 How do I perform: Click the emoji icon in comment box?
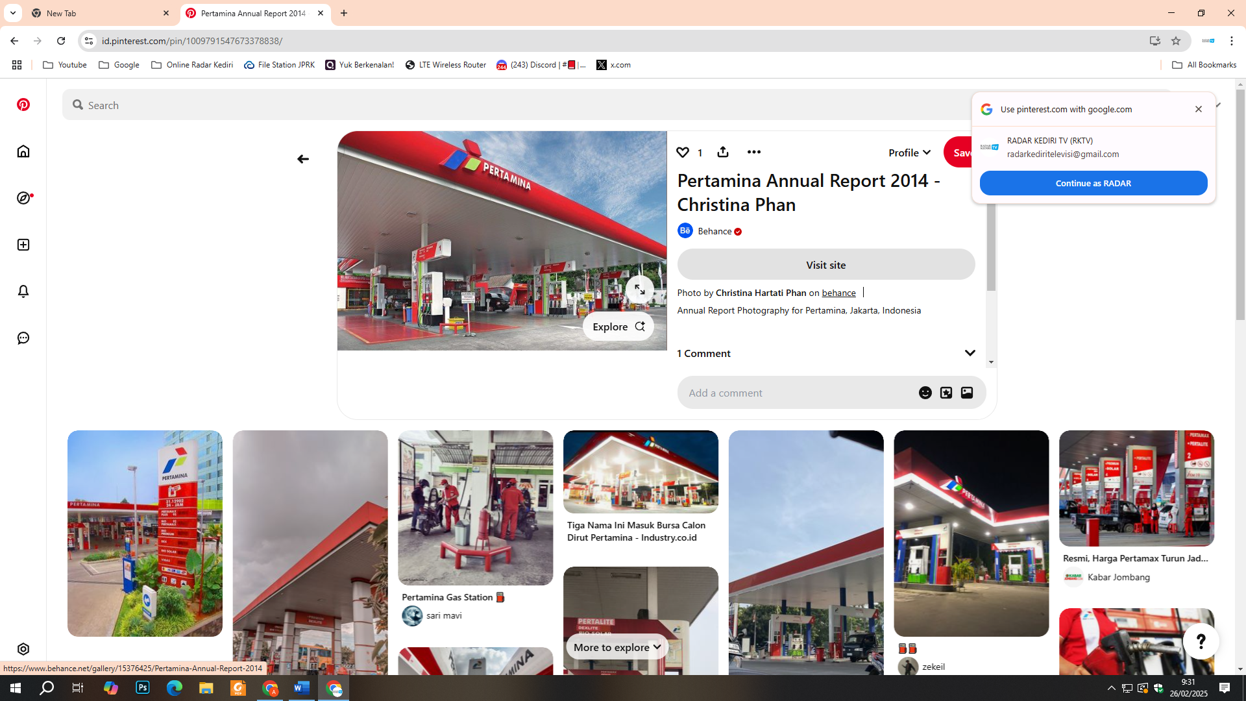925,393
